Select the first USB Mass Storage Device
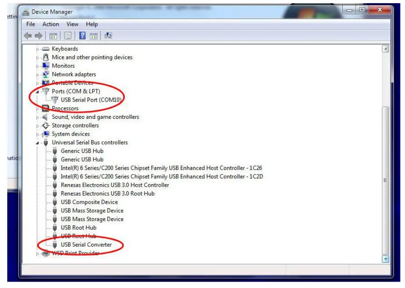 point(92,210)
